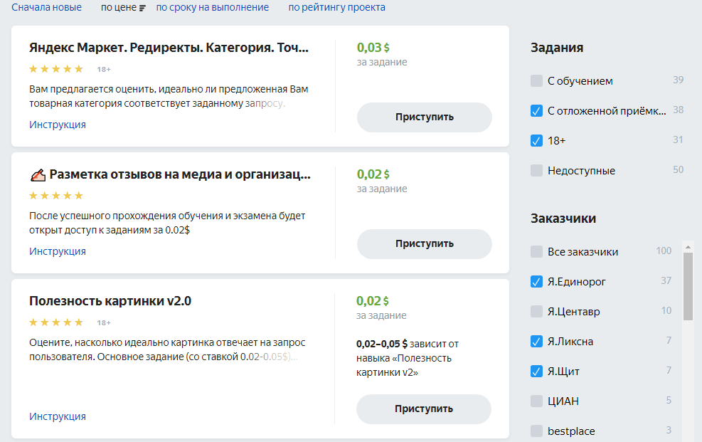Click the star rating under "Разметка отзывов"
The width and height of the screenshot is (702, 442).
55,195
